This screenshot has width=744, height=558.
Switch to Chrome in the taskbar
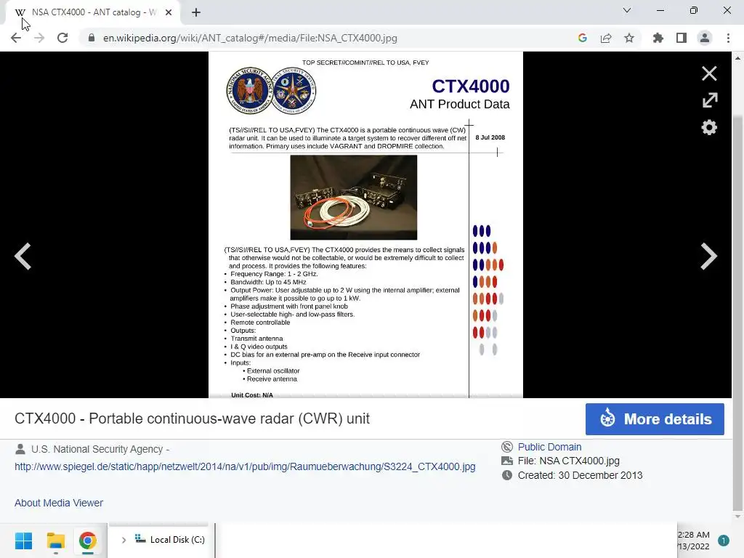pos(87,541)
